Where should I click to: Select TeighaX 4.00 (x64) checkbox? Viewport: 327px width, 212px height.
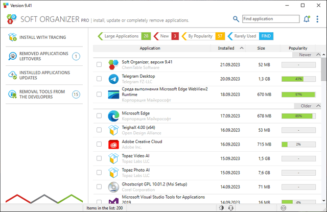point(99,130)
